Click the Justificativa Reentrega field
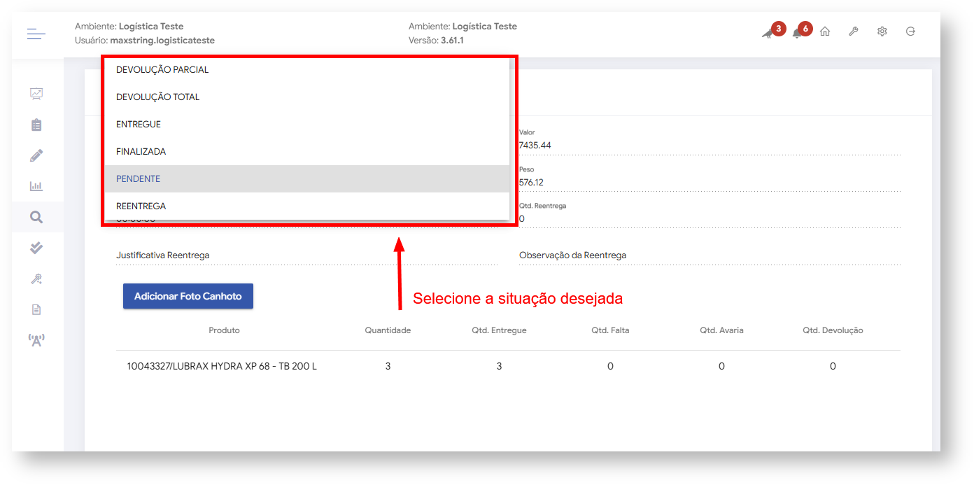 (306, 255)
